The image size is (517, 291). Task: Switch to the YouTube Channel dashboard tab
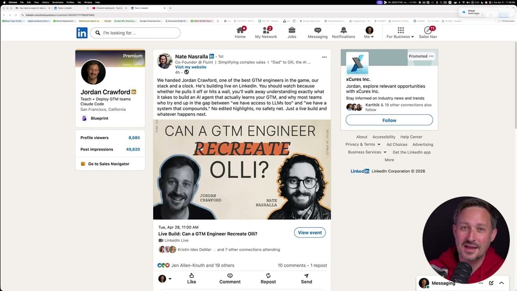(109, 8)
